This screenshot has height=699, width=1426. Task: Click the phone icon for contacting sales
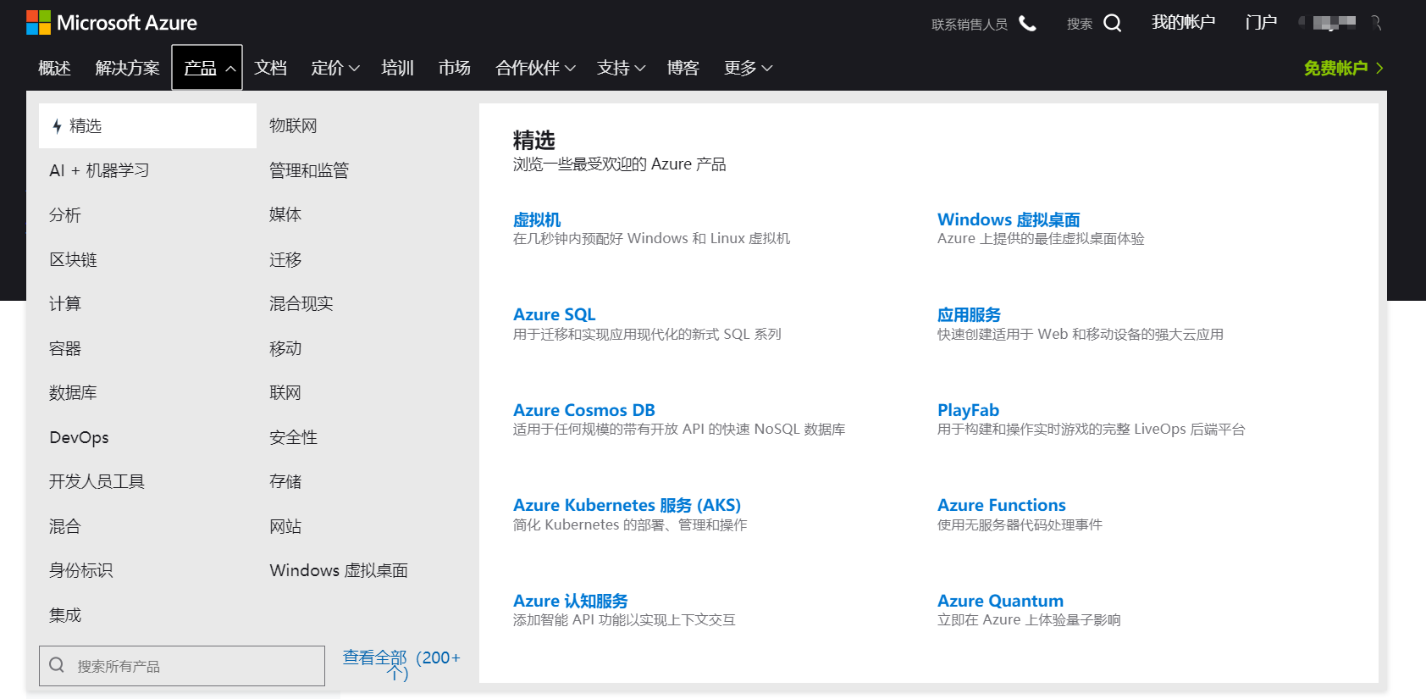click(1027, 24)
